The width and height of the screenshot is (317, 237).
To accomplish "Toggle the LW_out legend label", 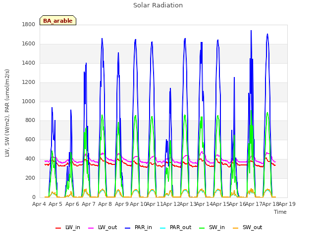I will click(107, 227).
